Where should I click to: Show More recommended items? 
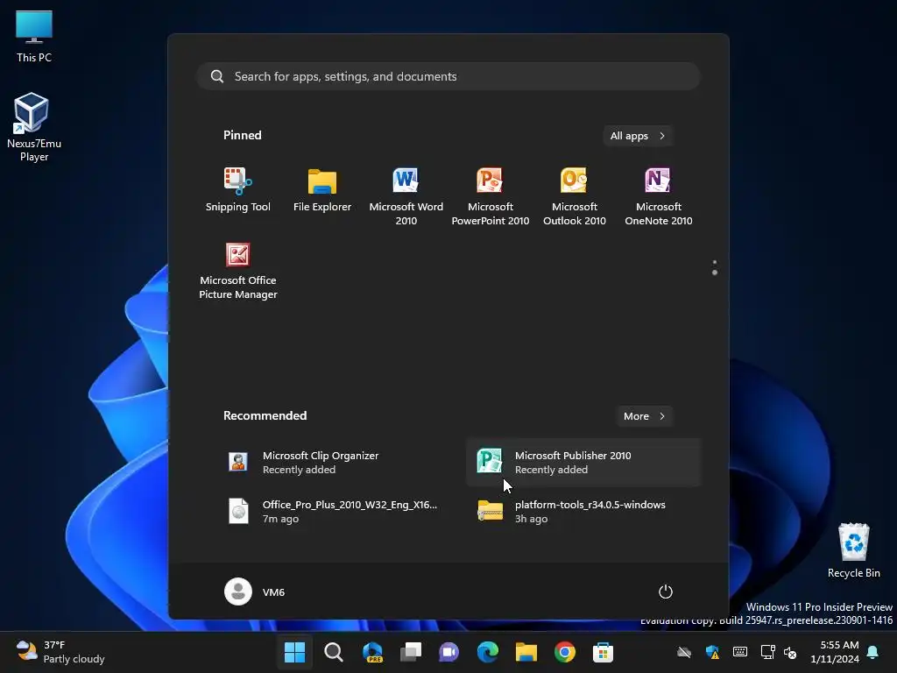[x=644, y=416]
